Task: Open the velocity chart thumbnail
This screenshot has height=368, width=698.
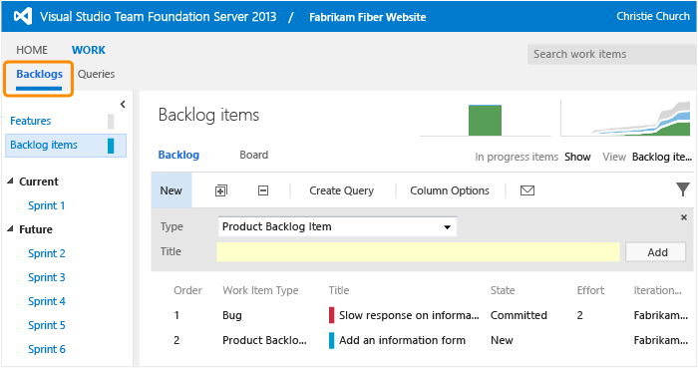Action: click(x=486, y=120)
